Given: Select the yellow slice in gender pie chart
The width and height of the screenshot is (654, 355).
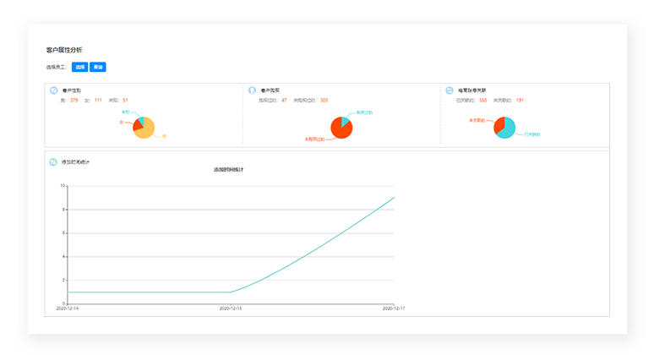Looking at the screenshot, I should pos(146,130).
